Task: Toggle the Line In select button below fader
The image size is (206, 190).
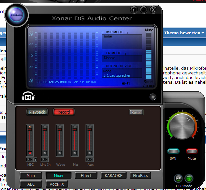Action: pyautogui.click(x=45, y=153)
